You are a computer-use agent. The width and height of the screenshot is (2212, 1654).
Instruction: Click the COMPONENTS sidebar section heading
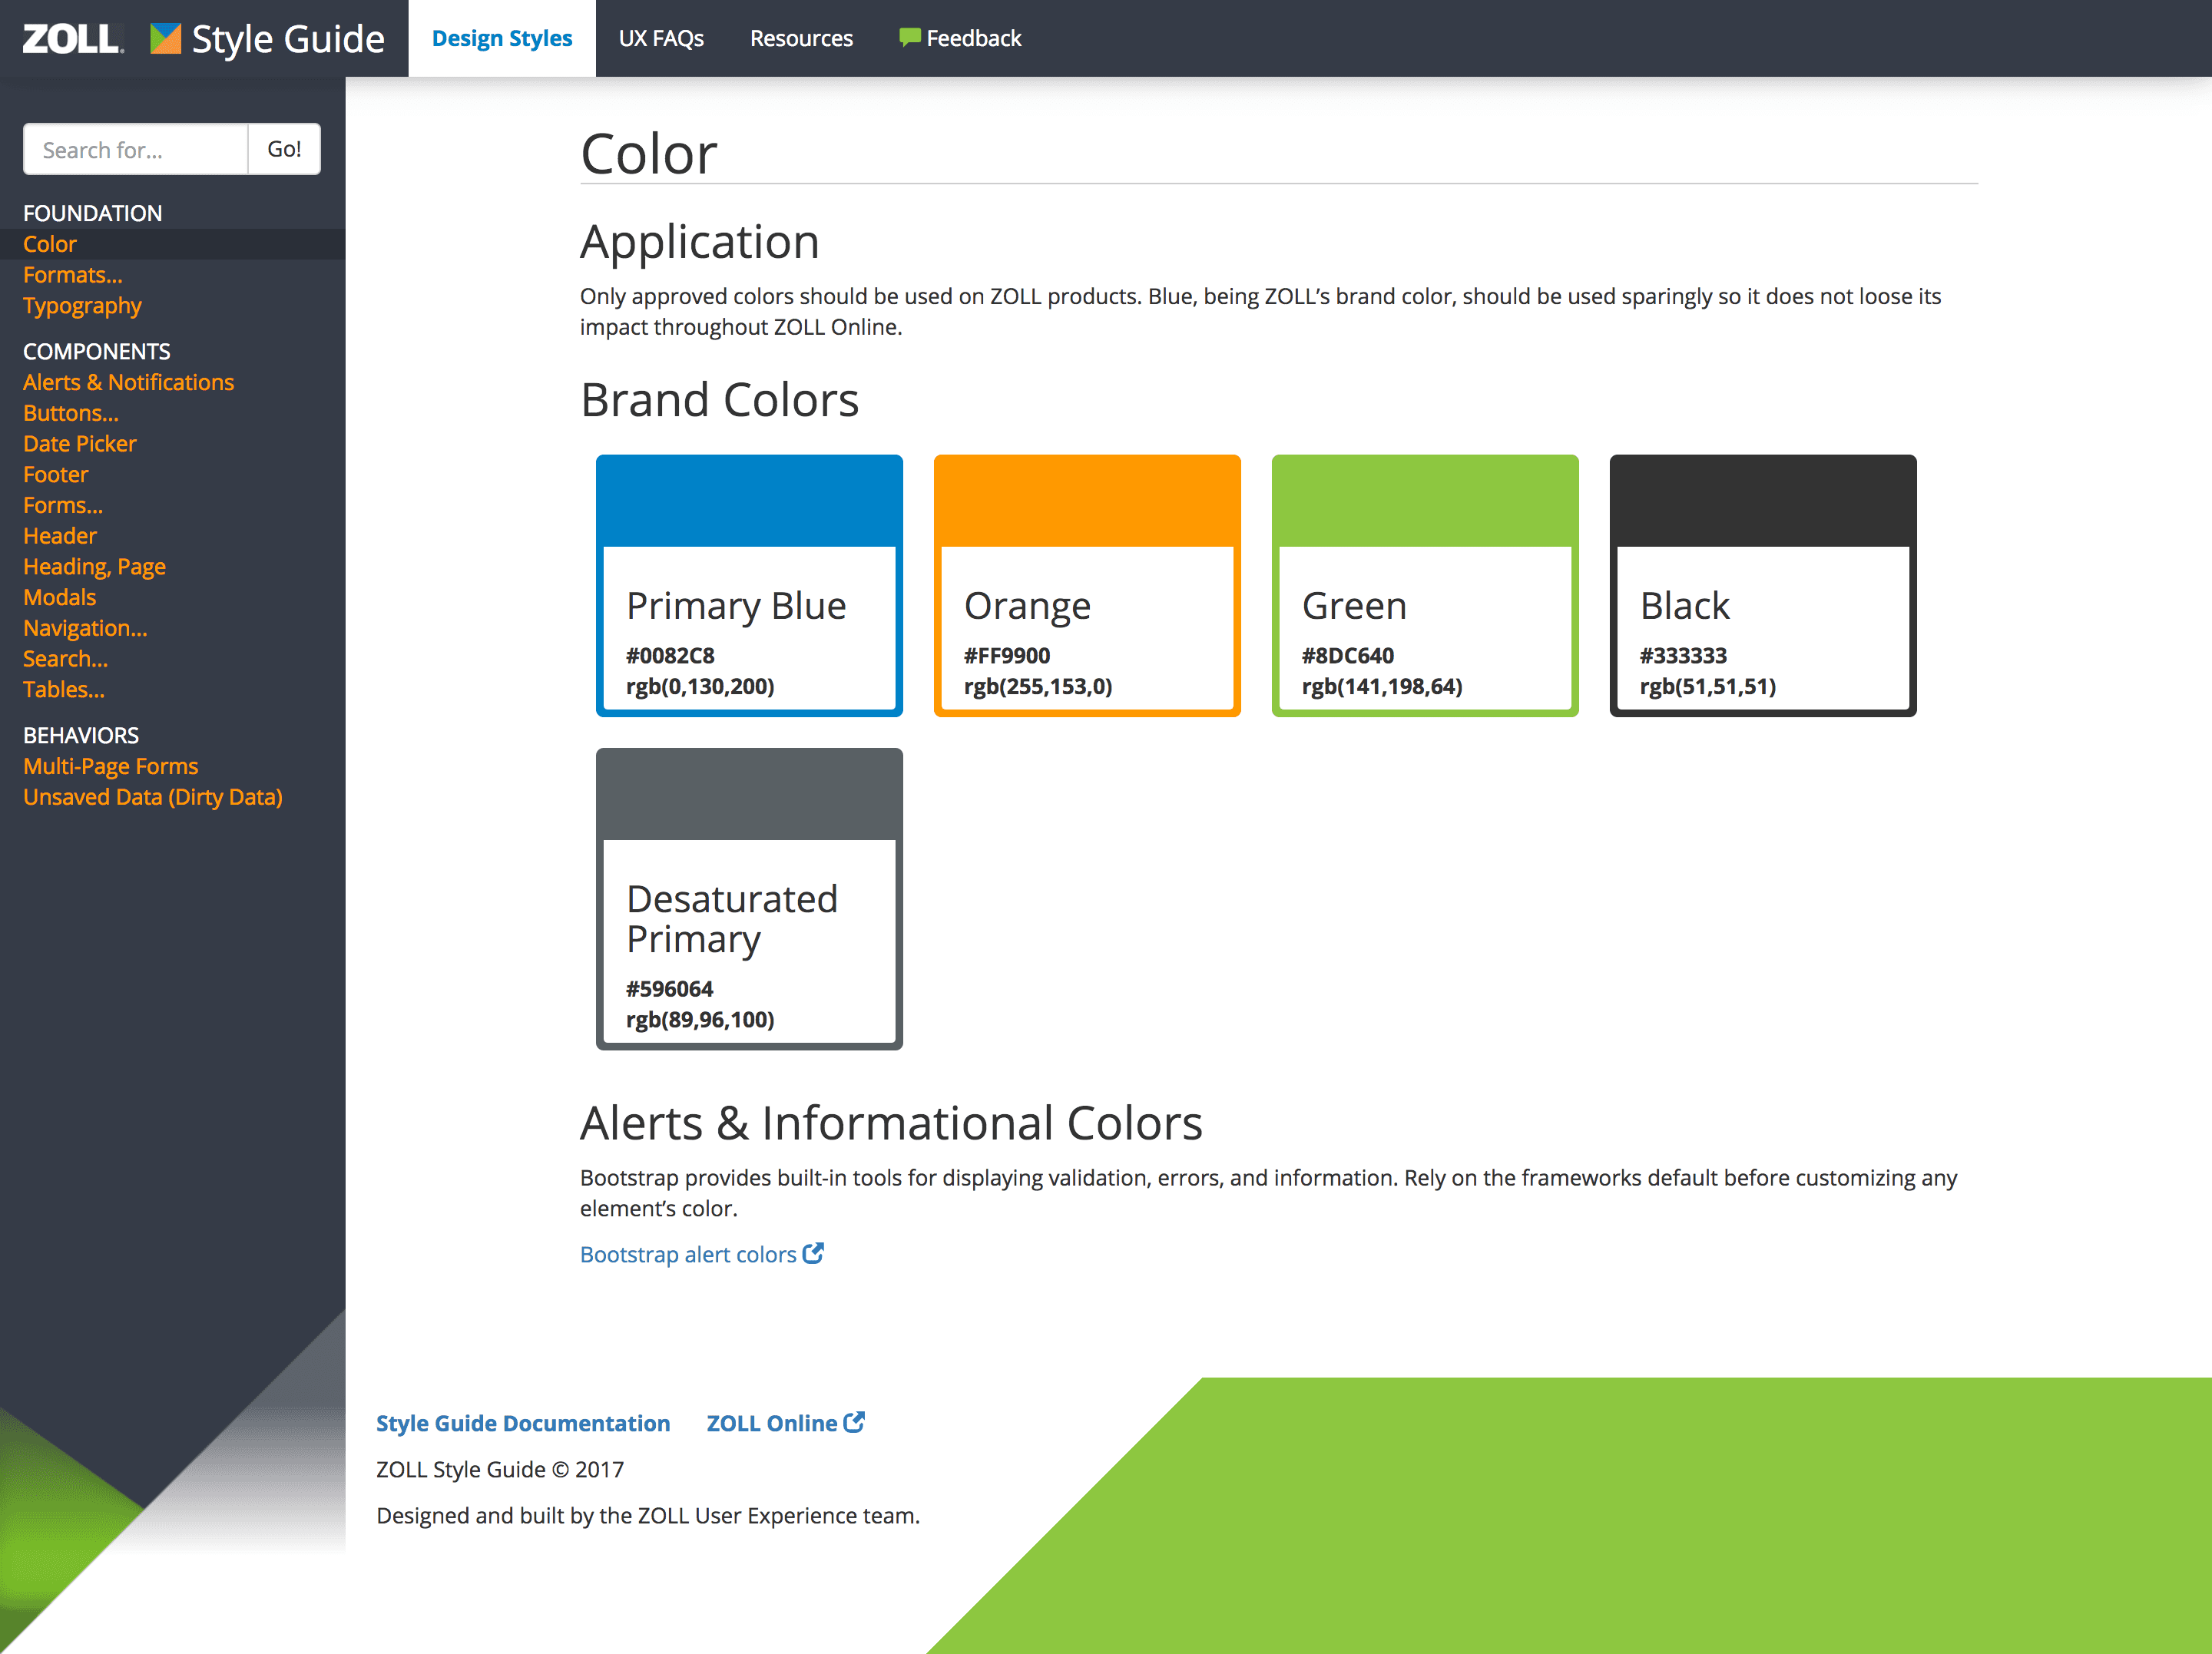tap(97, 352)
